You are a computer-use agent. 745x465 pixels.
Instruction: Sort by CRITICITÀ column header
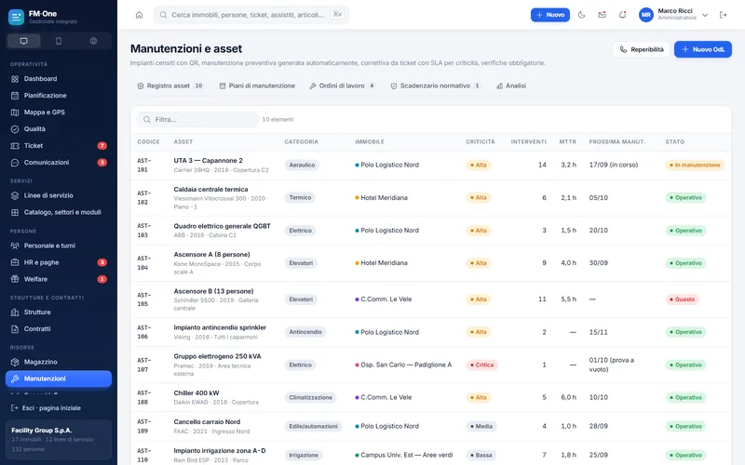click(x=480, y=142)
